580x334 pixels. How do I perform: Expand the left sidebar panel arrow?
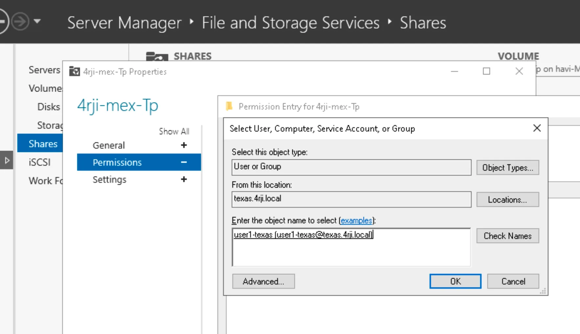(x=7, y=160)
